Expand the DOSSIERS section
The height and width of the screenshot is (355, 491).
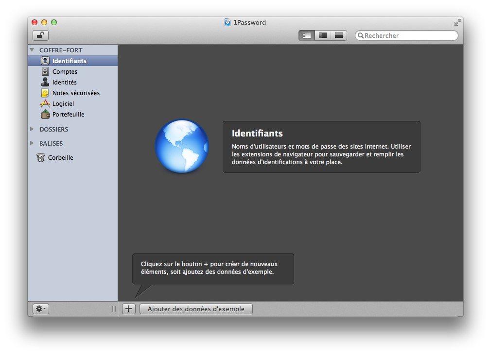[32, 129]
